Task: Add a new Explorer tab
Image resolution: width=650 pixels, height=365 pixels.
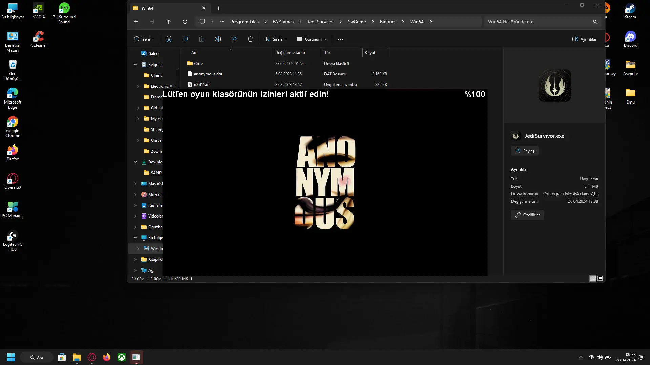Action: 218,8
